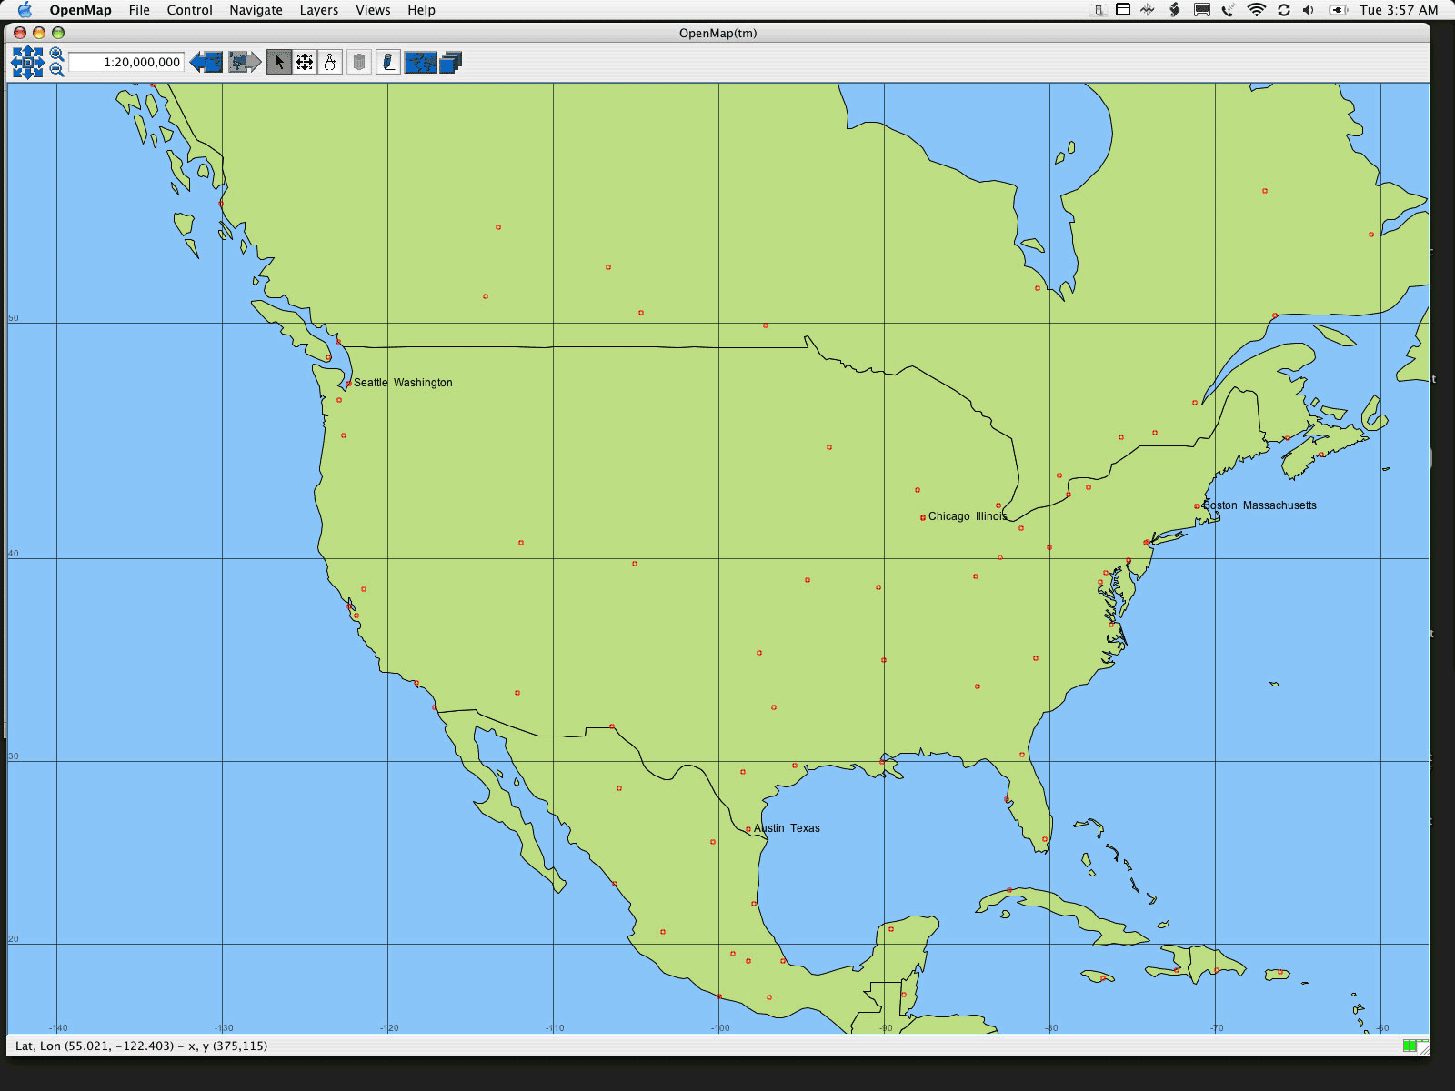
Task: Click the Austin Texas map label
Action: click(787, 828)
